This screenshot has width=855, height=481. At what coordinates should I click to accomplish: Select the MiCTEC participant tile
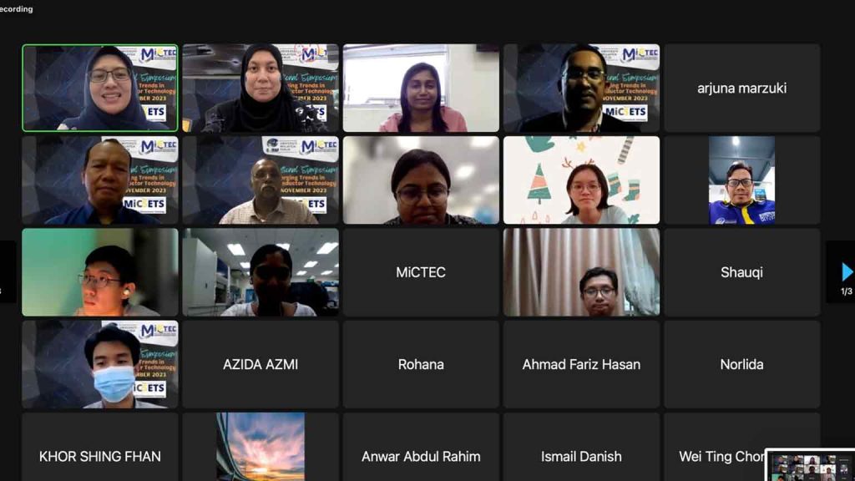tap(421, 272)
